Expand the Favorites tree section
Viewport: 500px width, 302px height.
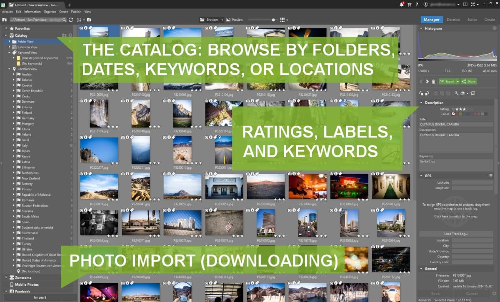coord(6,28)
